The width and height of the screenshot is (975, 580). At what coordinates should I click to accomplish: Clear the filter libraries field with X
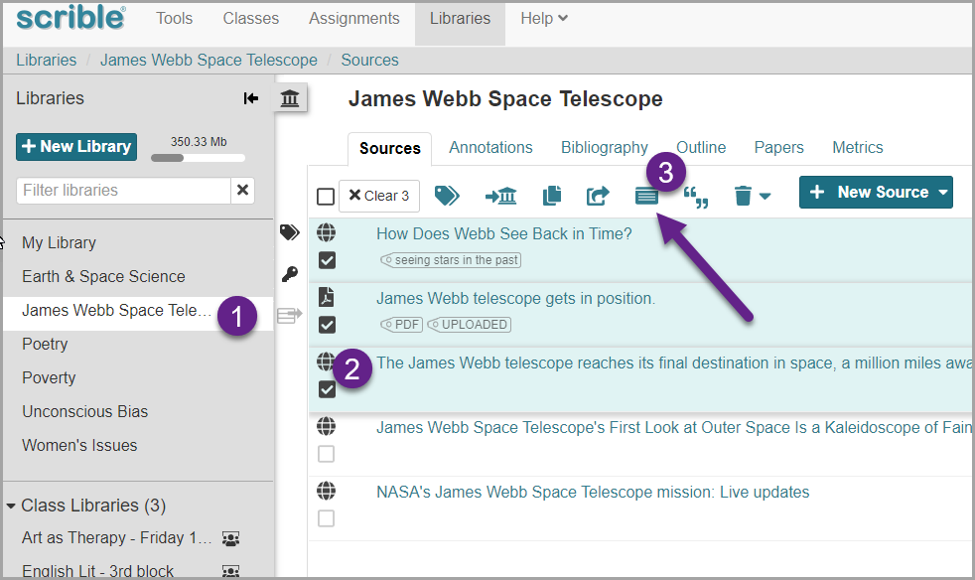[242, 190]
